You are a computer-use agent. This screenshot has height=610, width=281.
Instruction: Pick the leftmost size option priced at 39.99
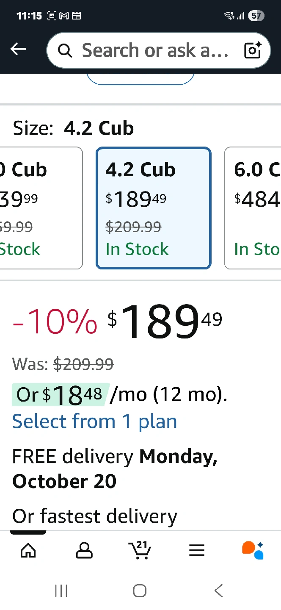[40, 208]
